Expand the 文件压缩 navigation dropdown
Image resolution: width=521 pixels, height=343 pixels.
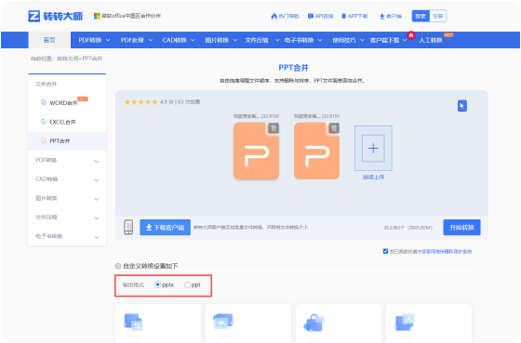[x=262, y=40]
